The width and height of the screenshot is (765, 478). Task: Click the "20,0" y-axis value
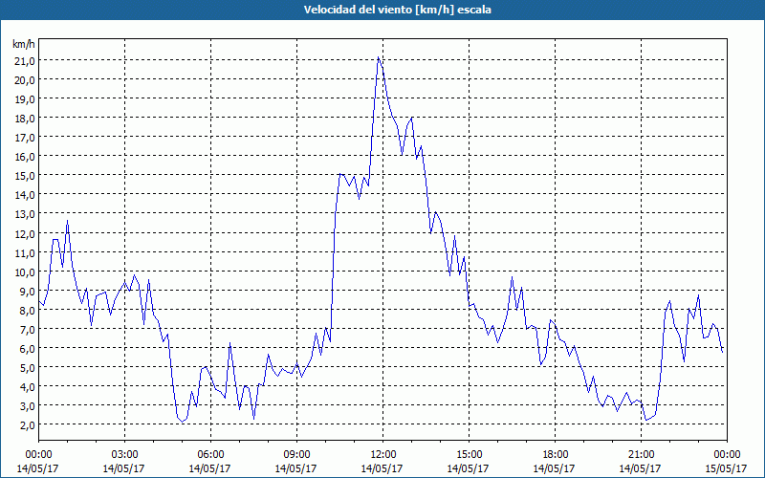(x=26, y=80)
